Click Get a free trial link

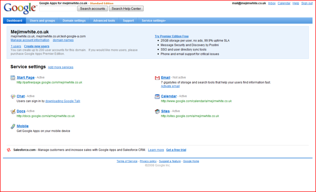[x=176, y=150]
